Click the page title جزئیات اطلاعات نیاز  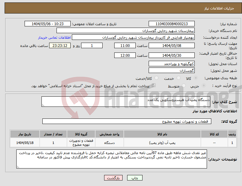pos(219,8)
